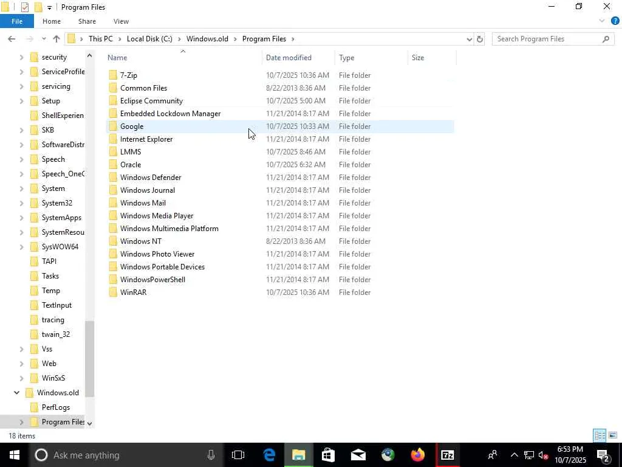Click Local Disk (C:) in address breadcrumb
The image size is (622, 467).
point(149,39)
